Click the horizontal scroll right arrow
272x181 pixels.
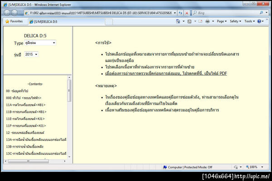coord(65,161)
